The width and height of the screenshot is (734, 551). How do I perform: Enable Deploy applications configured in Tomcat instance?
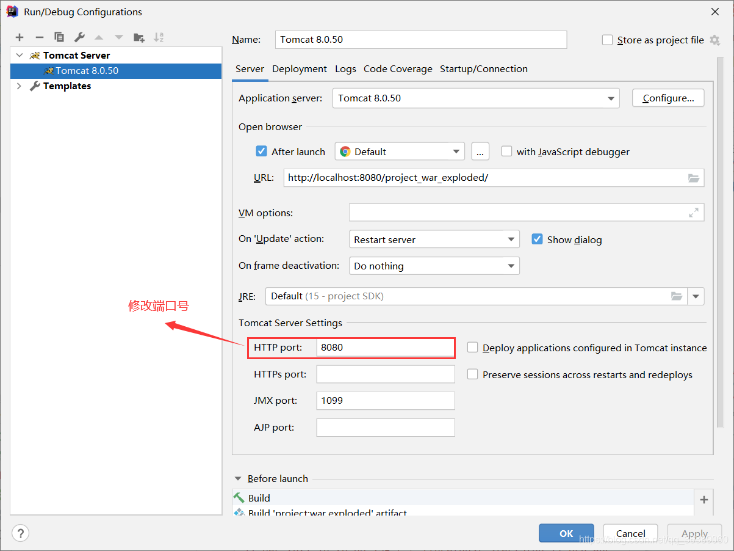coord(472,348)
